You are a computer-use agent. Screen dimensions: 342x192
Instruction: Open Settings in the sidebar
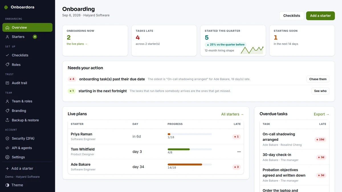(x=27, y=157)
